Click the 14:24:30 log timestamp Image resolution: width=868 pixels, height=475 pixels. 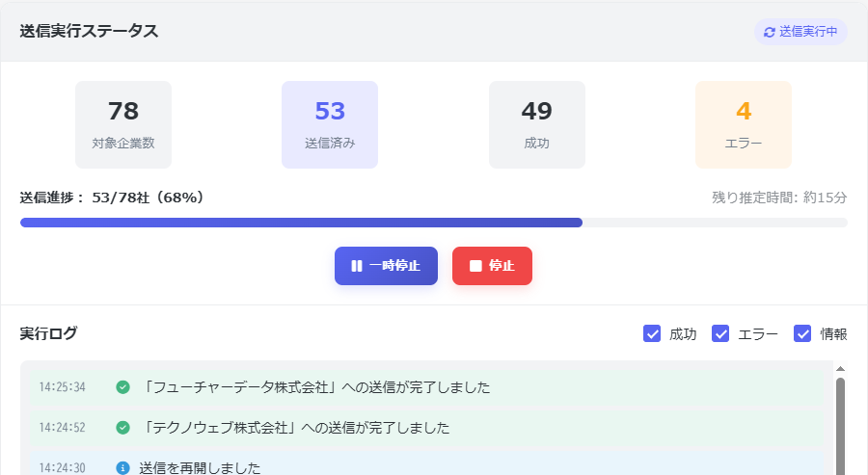(x=62, y=468)
